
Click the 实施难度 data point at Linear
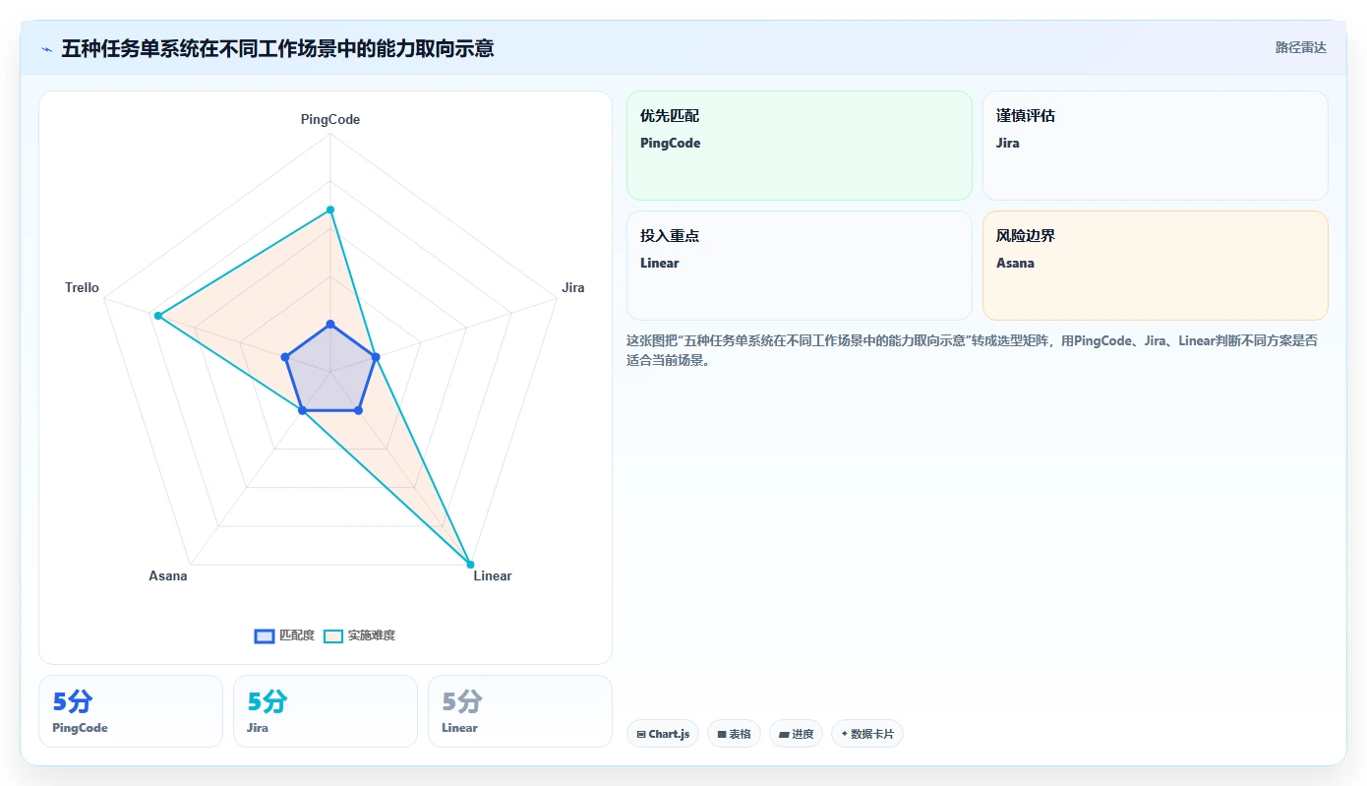pyautogui.click(x=470, y=565)
